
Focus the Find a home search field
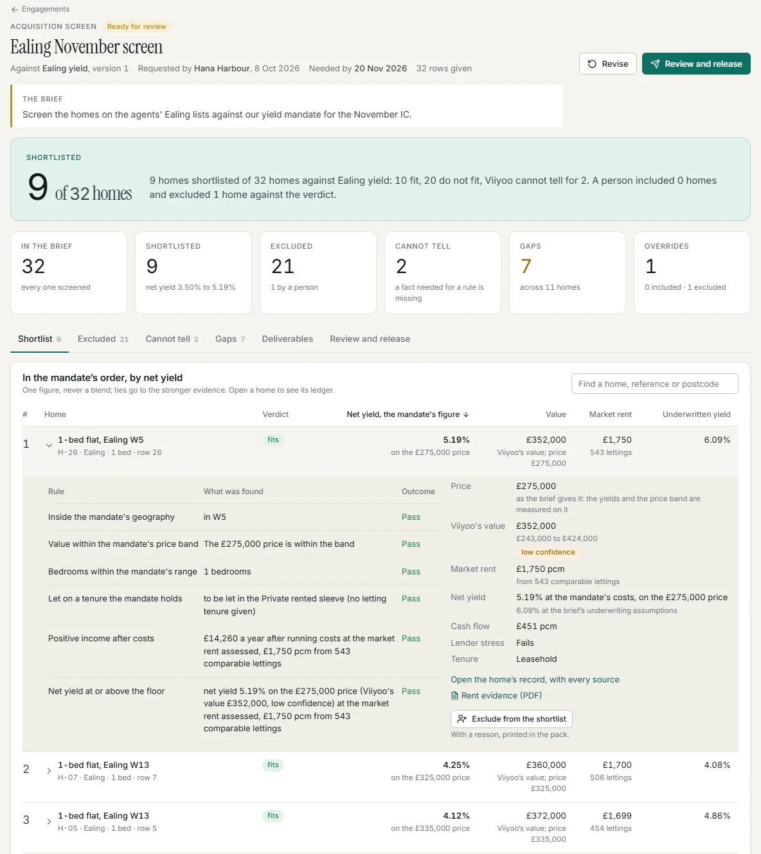click(x=654, y=384)
